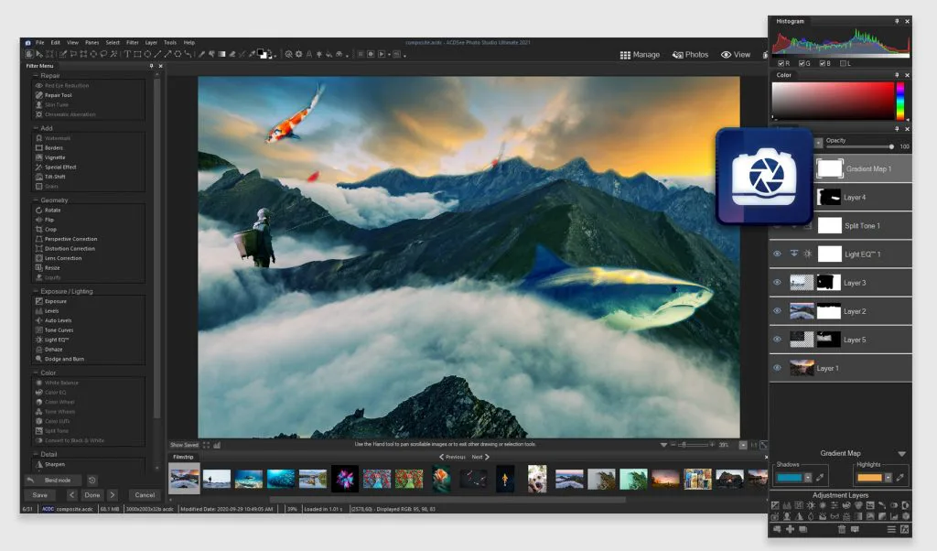Open the Rotate geometry tool
Viewport: 937px width, 551px height.
pyautogui.click(x=52, y=210)
